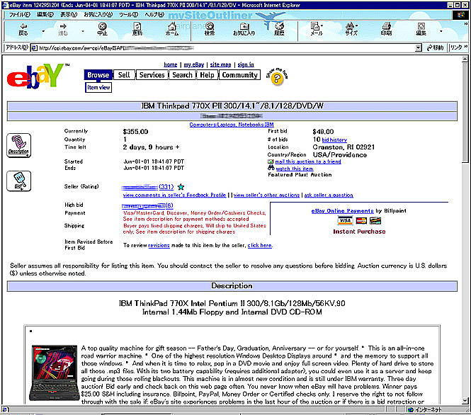Click ask seller a question link
Screen dimensions: 471x415
[329, 195]
